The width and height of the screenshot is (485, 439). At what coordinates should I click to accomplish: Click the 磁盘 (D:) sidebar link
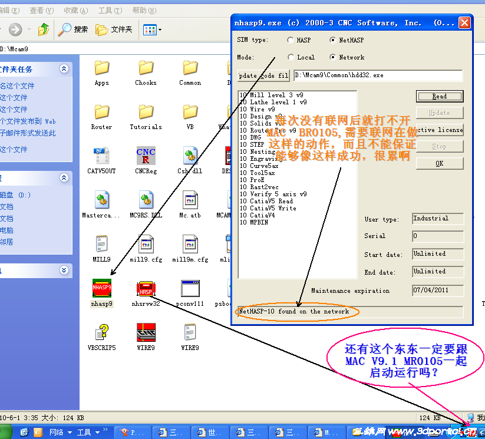[15, 195]
